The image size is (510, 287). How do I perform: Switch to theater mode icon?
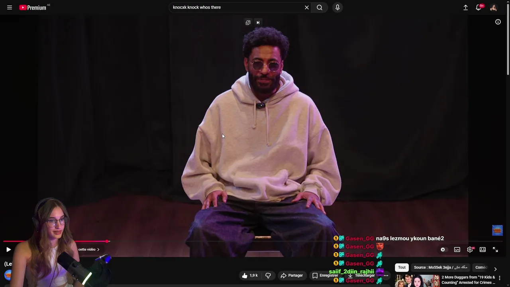(x=483, y=250)
